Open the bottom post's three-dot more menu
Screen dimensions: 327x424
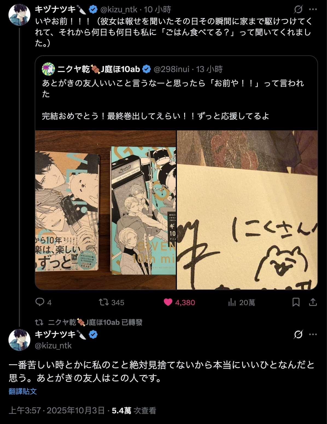tap(313, 334)
